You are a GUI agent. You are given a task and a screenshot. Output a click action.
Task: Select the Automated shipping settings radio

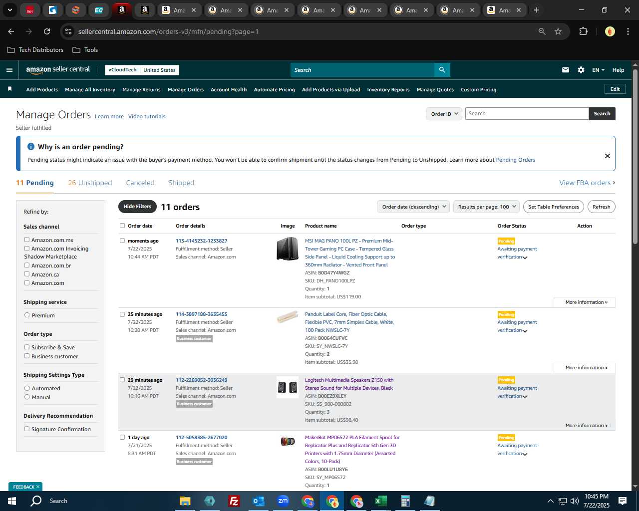27,388
